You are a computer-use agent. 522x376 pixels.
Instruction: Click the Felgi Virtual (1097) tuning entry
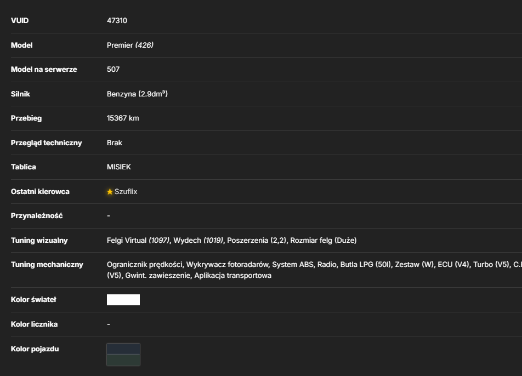tap(138, 240)
